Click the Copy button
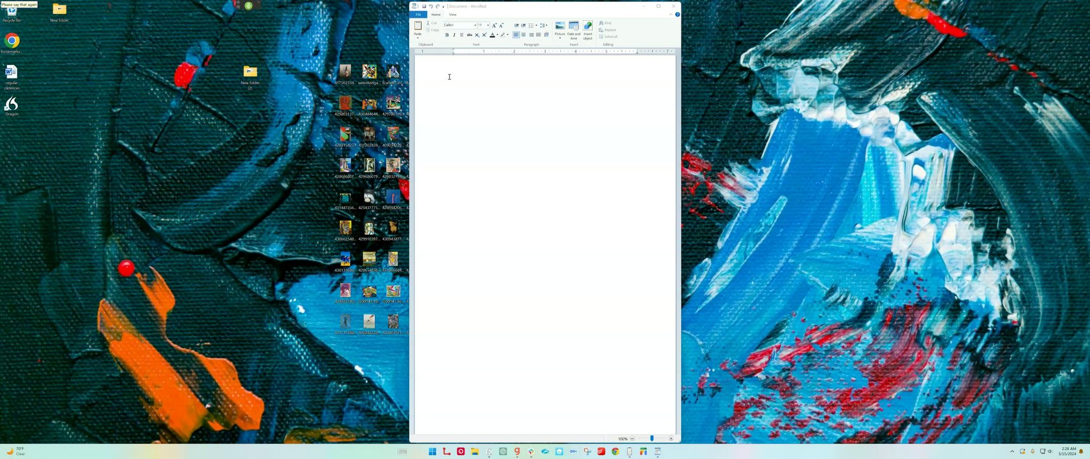Viewport: 1090px width, 459px height. click(x=433, y=30)
